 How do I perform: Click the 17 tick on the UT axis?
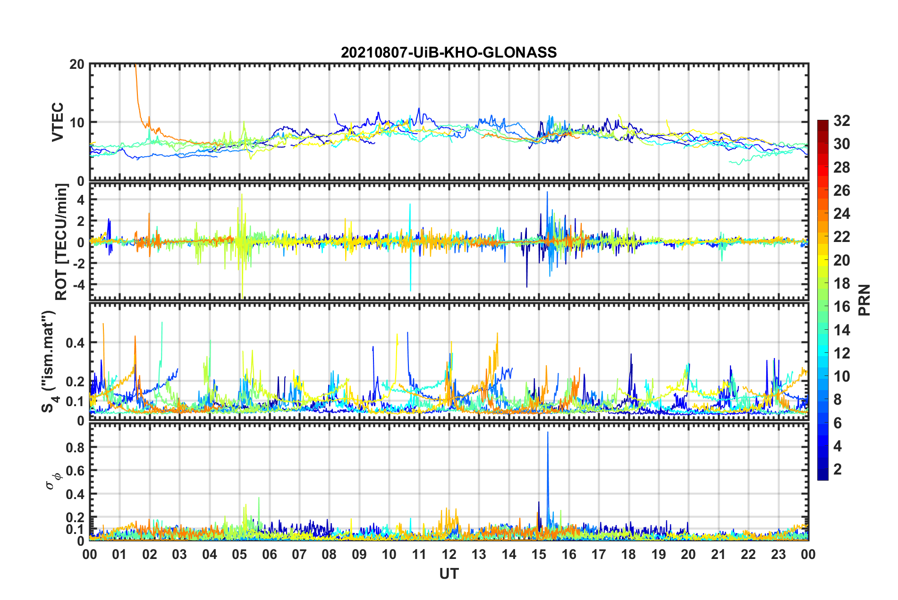[599, 554]
